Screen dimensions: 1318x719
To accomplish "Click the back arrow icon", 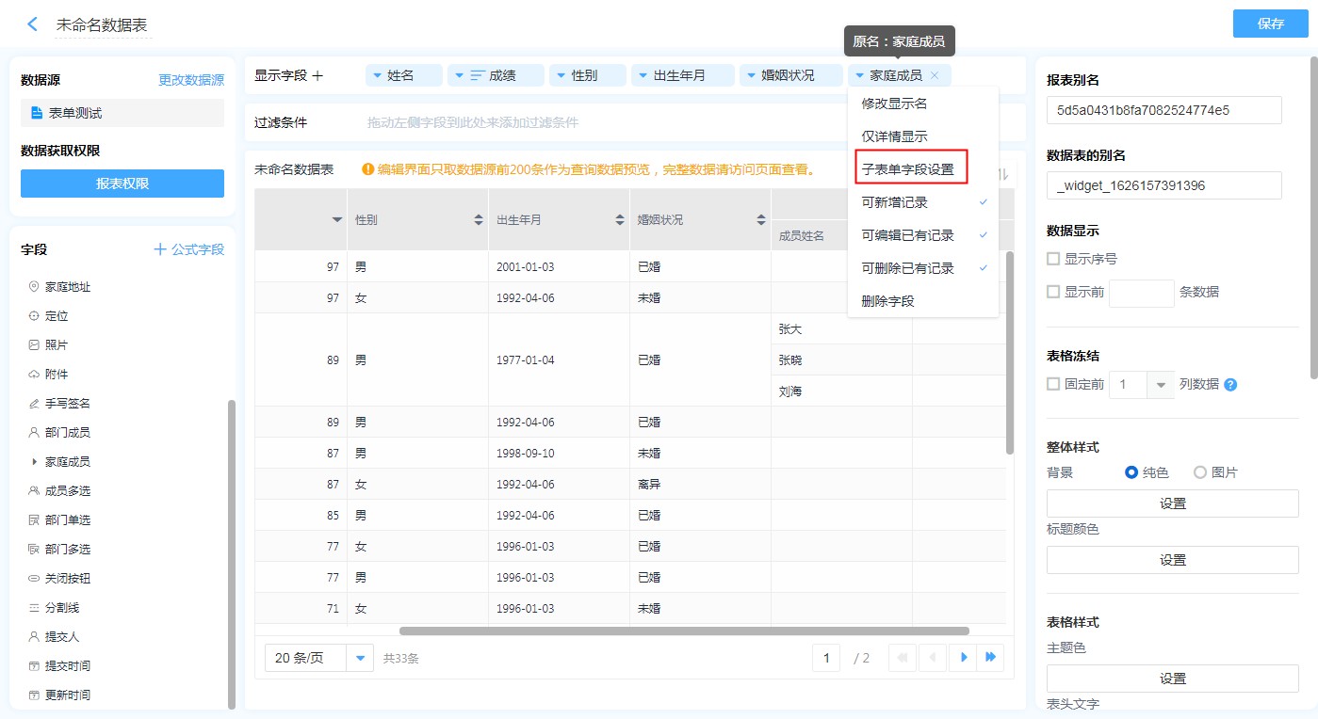I will [x=33, y=24].
